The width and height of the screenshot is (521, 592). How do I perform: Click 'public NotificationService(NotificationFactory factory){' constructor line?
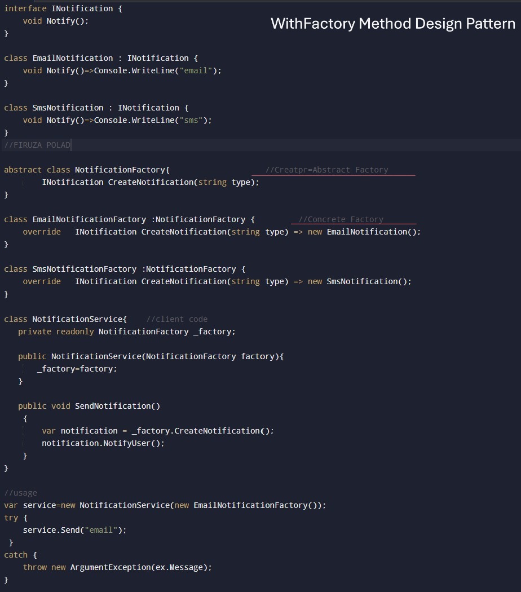click(x=151, y=356)
